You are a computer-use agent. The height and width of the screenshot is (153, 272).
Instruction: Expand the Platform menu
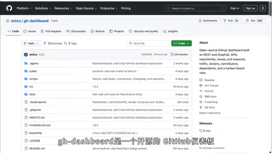coord(24,8)
